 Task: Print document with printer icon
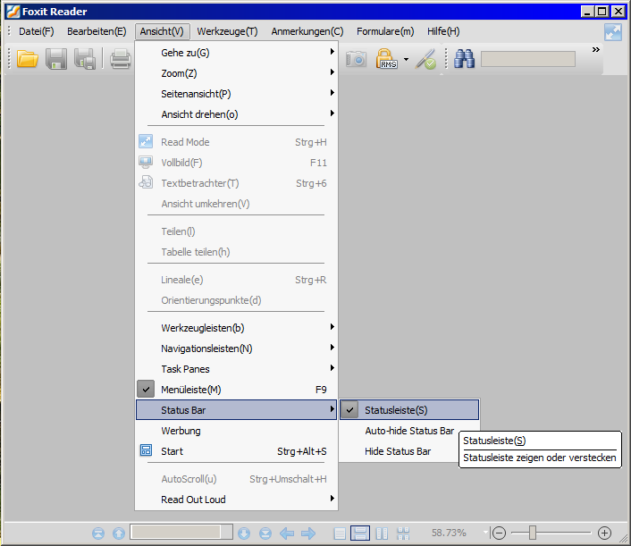point(121,59)
